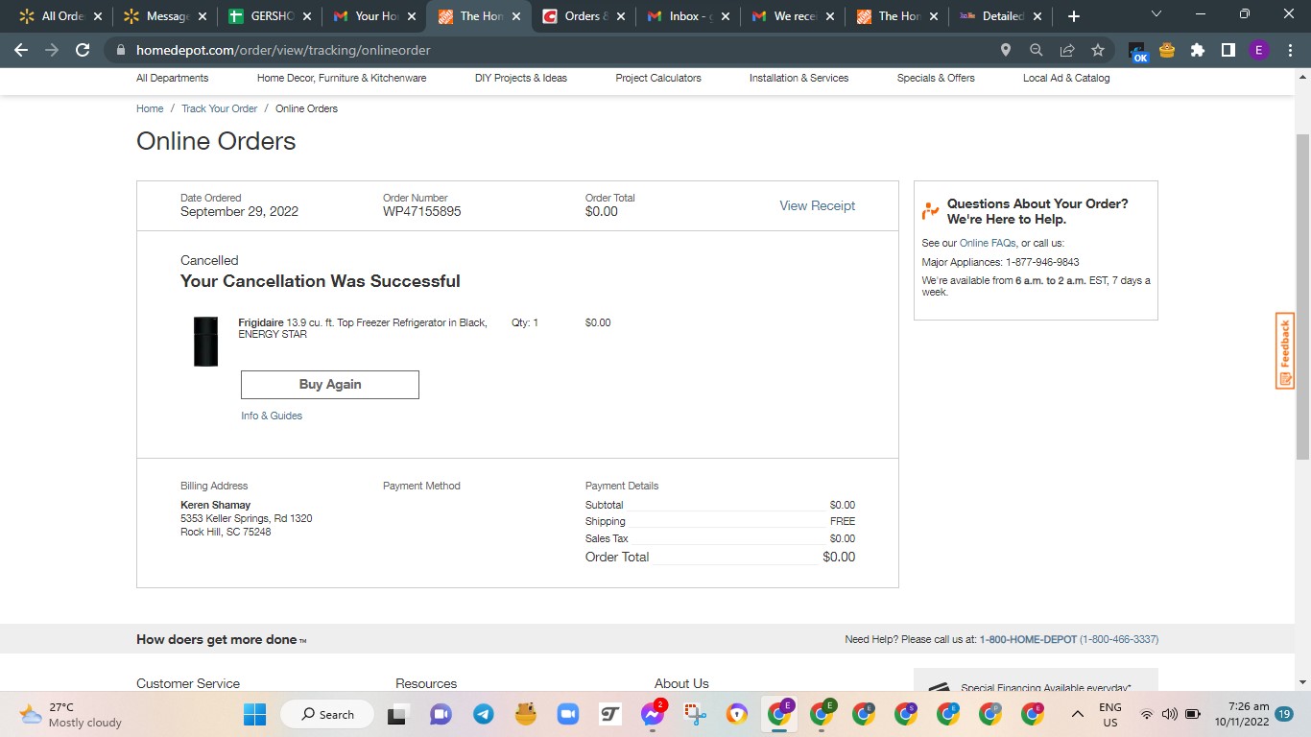The image size is (1311, 737).
Task: Open Chrome's three-dot menu
Action: 1289,50
